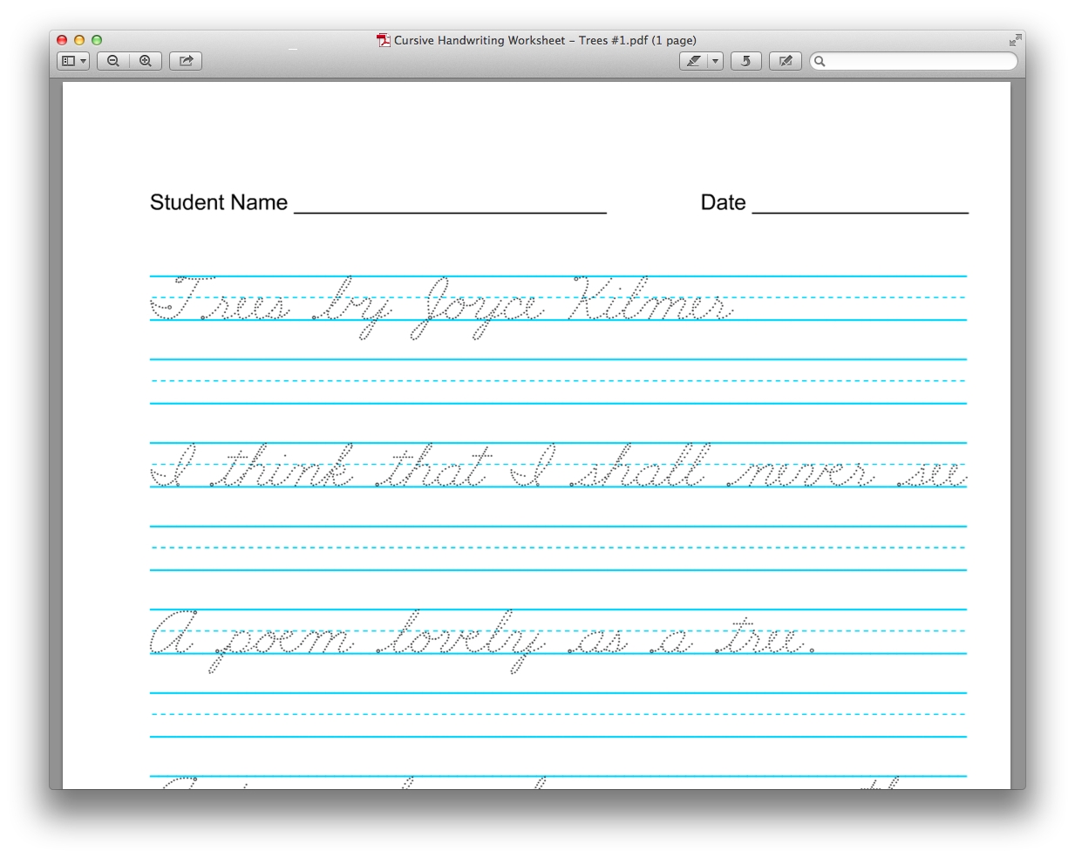Open the Edit Toolbar markup icon
The height and width of the screenshot is (858, 1075).
pyautogui.click(x=785, y=61)
